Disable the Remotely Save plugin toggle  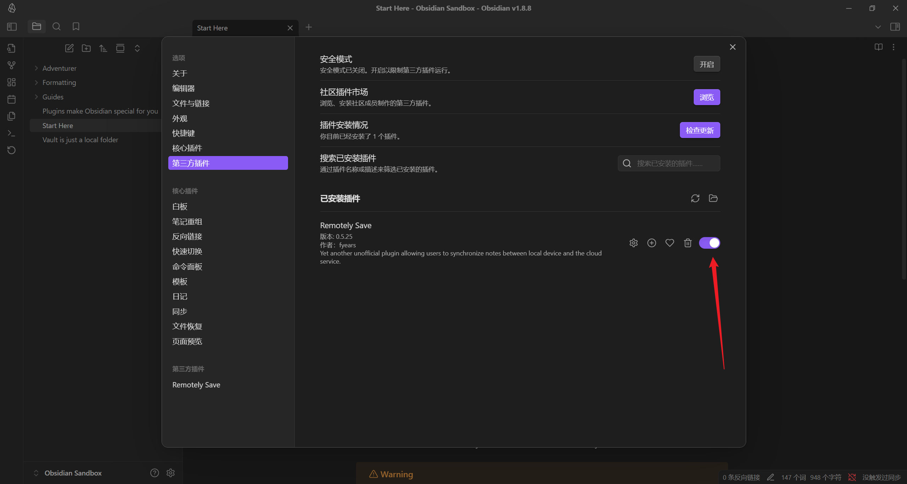pyautogui.click(x=709, y=243)
